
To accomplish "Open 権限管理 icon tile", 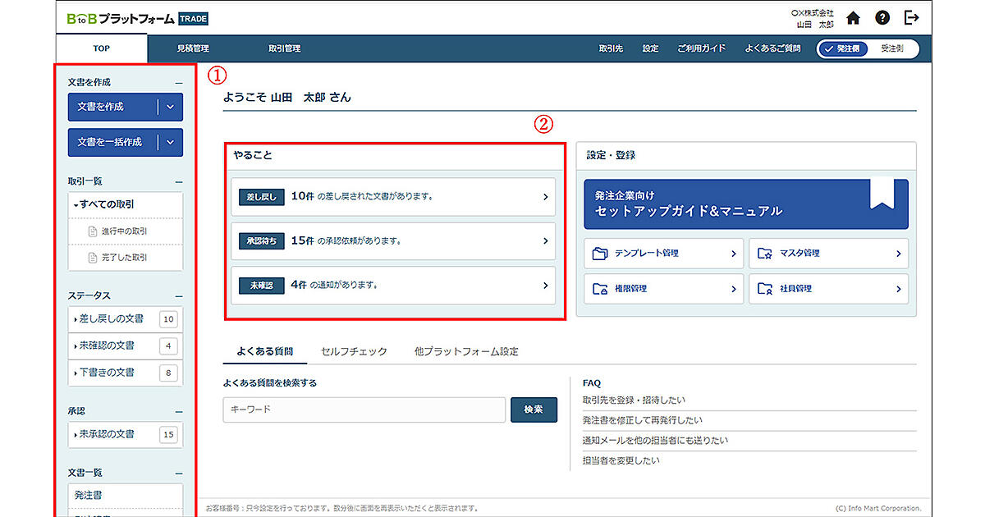I will [x=598, y=289].
